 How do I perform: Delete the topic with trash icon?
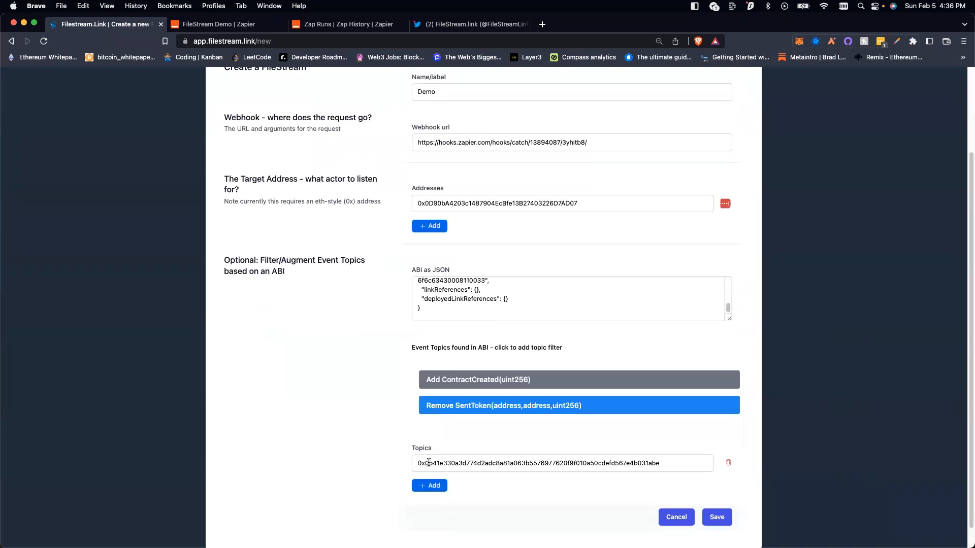(729, 462)
